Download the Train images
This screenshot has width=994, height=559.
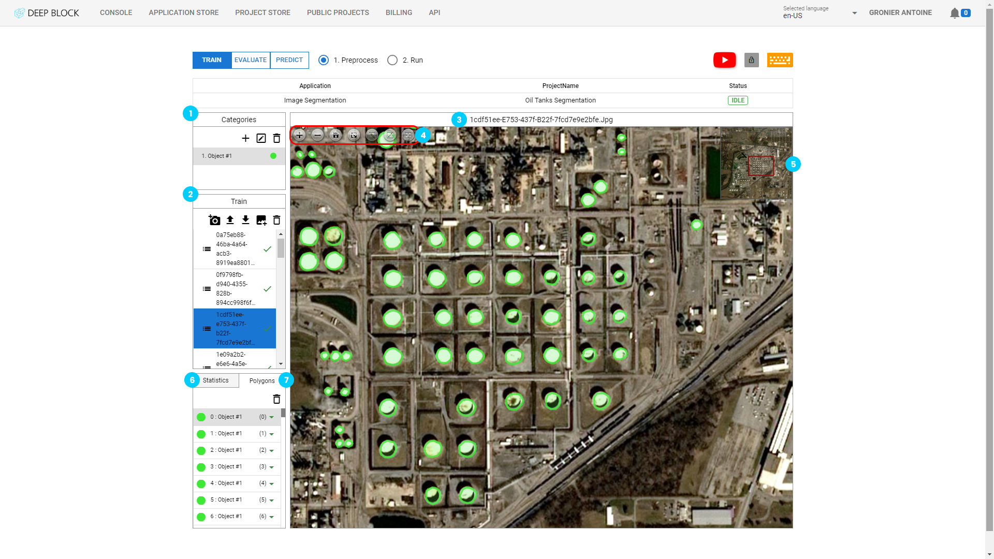tap(246, 220)
